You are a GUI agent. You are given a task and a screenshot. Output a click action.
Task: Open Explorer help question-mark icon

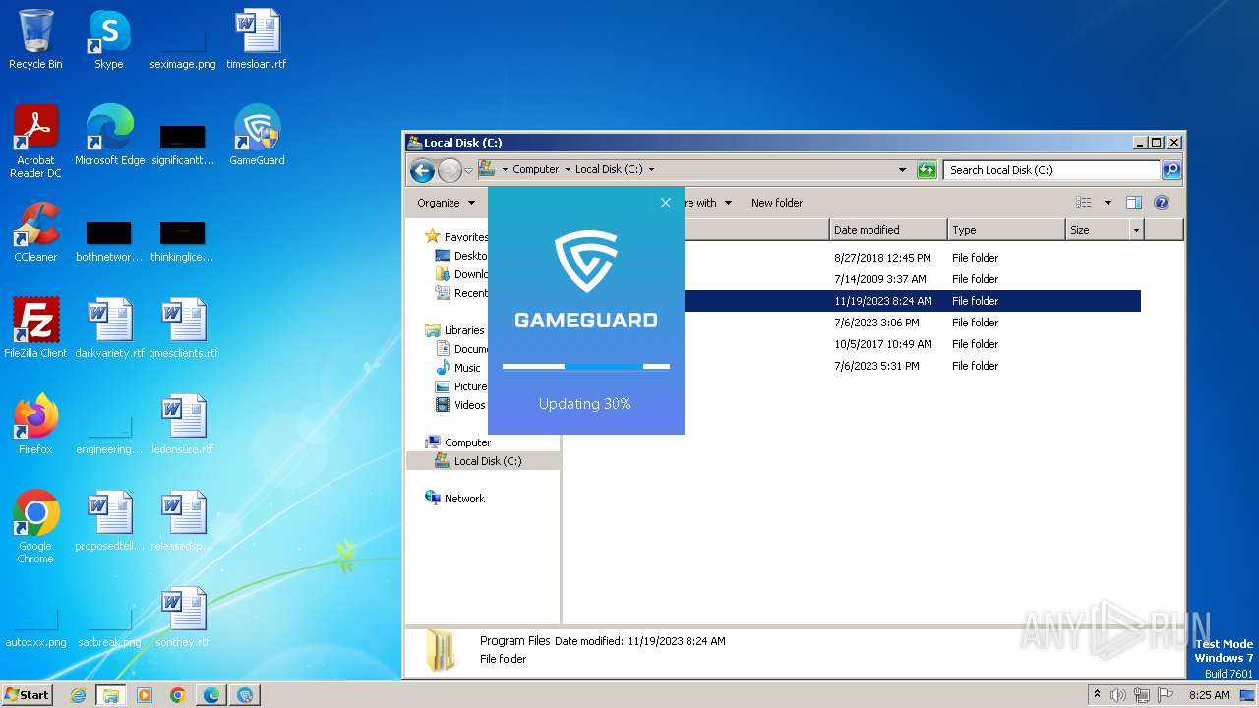(x=1161, y=203)
